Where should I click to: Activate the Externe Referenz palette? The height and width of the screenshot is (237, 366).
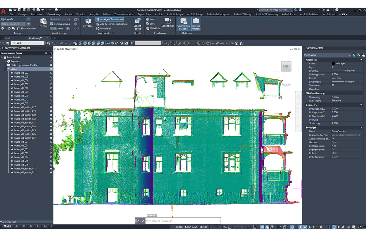click(196, 24)
